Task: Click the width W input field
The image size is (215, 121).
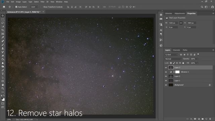Action: [x=173, y=23]
